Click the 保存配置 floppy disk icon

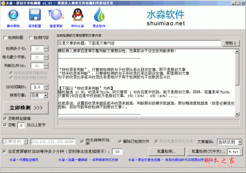[x=35, y=15]
